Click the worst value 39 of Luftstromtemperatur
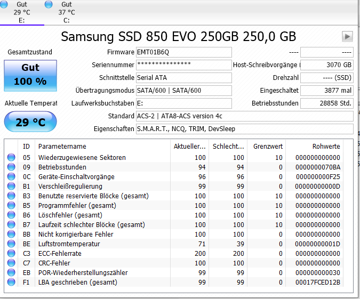The image size is (360, 299). pyautogui.click(x=241, y=244)
